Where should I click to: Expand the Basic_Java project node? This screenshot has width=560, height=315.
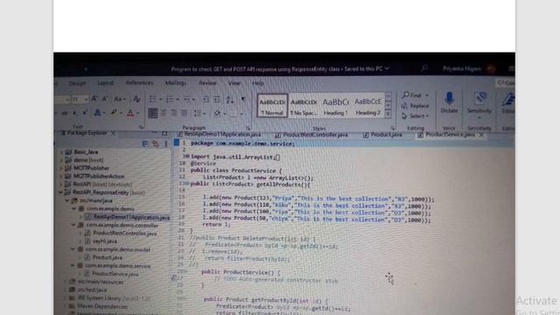[x=61, y=151]
